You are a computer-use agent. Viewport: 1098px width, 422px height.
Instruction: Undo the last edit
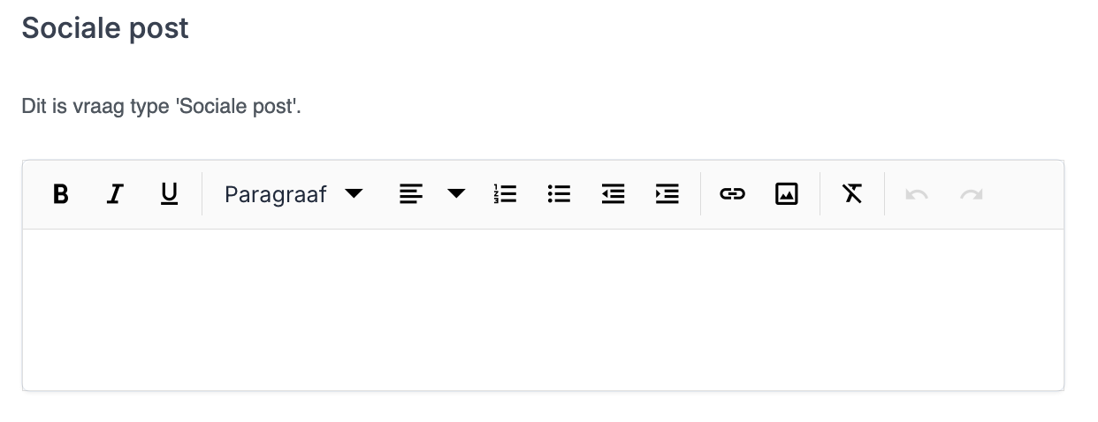tap(917, 194)
